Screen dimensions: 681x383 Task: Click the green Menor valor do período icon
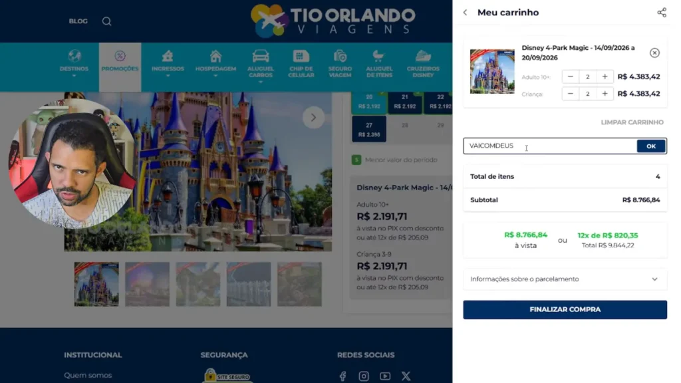[356, 160]
